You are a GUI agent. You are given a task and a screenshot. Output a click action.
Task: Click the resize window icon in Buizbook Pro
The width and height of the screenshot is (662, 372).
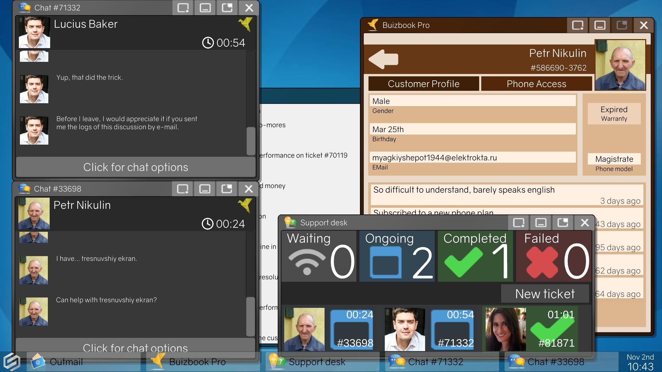577,25
